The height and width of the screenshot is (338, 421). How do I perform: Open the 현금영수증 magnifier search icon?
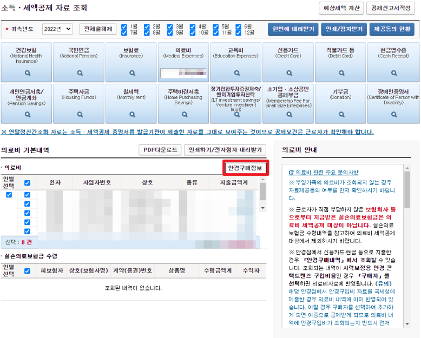394,73
